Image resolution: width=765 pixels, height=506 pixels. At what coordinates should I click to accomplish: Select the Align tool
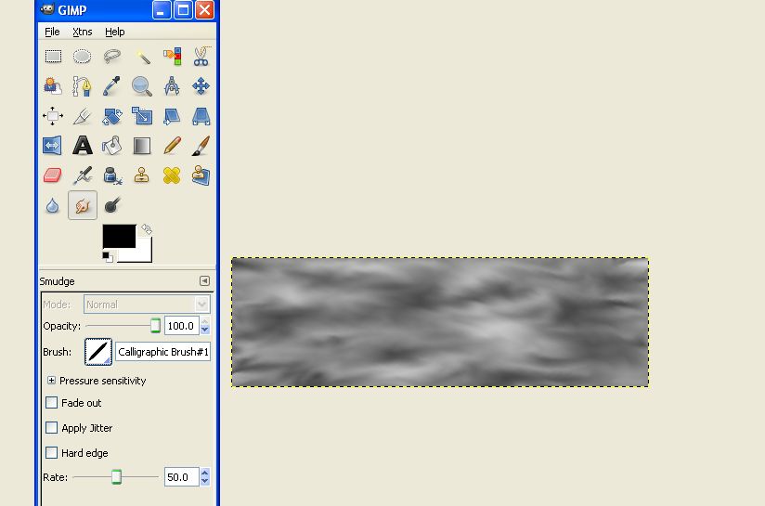(53, 116)
